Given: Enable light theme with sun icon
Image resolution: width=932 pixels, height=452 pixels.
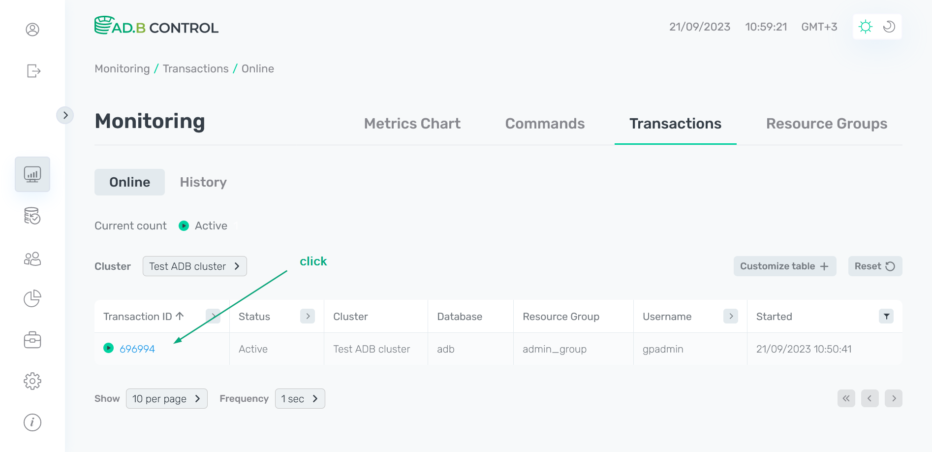Looking at the screenshot, I should (x=866, y=27).
